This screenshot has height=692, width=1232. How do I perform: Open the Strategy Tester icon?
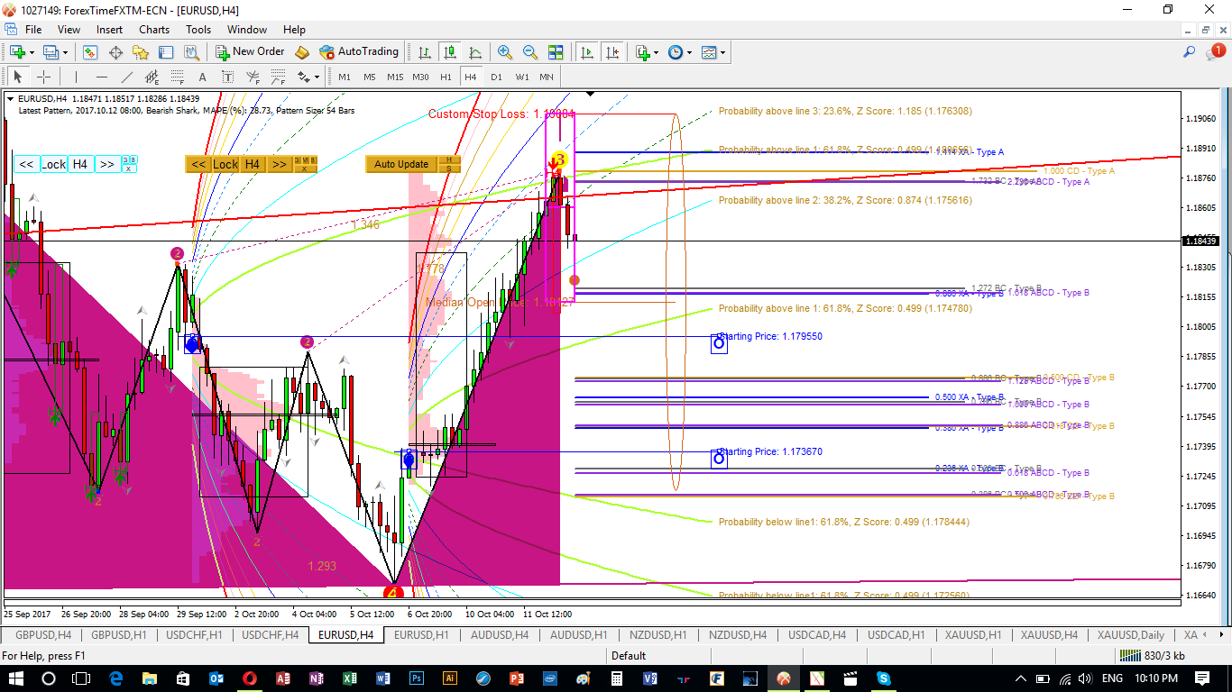coord(191,52)
